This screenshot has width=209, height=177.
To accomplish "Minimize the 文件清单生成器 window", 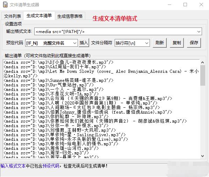I will (x=170, y=5).
